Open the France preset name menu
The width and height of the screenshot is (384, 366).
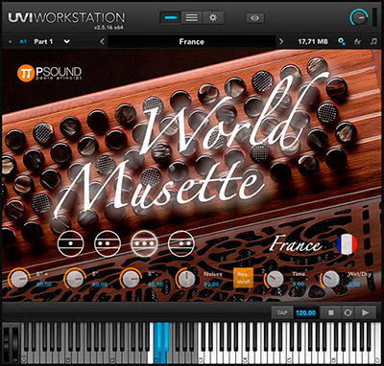[x=191, y=41]
